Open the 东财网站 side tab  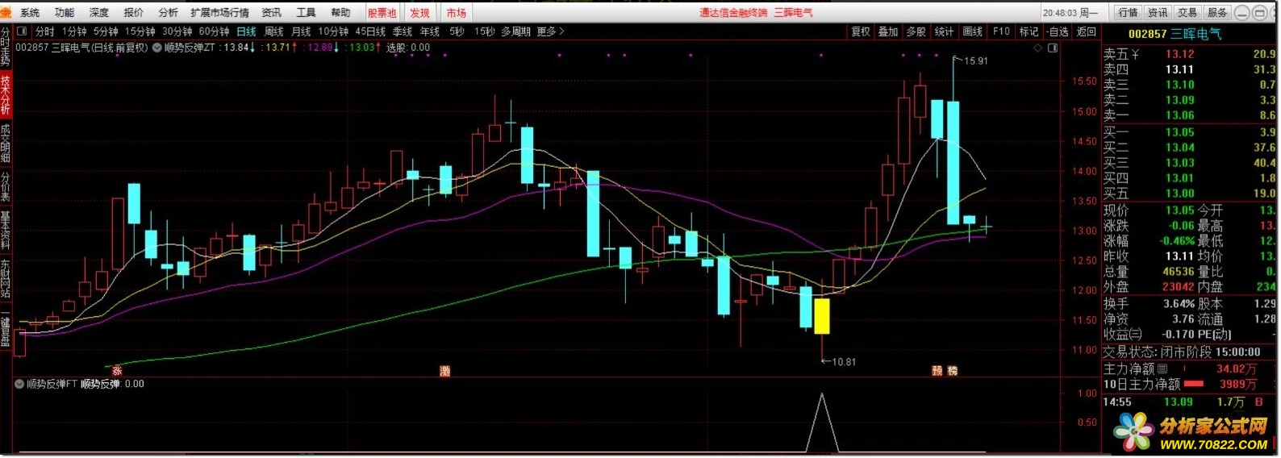pos(6,278)
